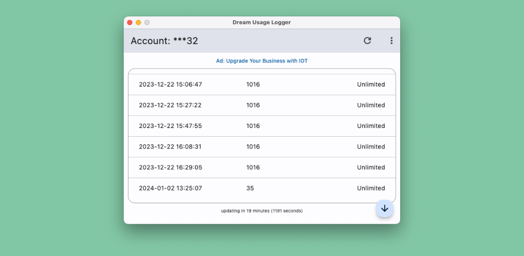This screenshot has height=256, width=524.
Task: Select the timestamp 2024-01-02 13:25:07
Action: click(x=170, y=188)
